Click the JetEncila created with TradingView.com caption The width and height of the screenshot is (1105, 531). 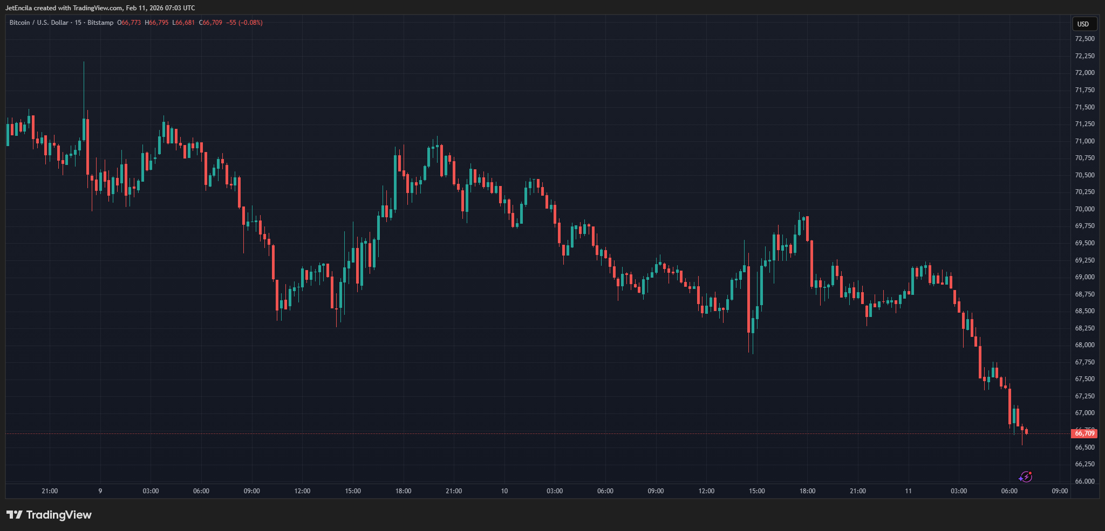[100, 8]
